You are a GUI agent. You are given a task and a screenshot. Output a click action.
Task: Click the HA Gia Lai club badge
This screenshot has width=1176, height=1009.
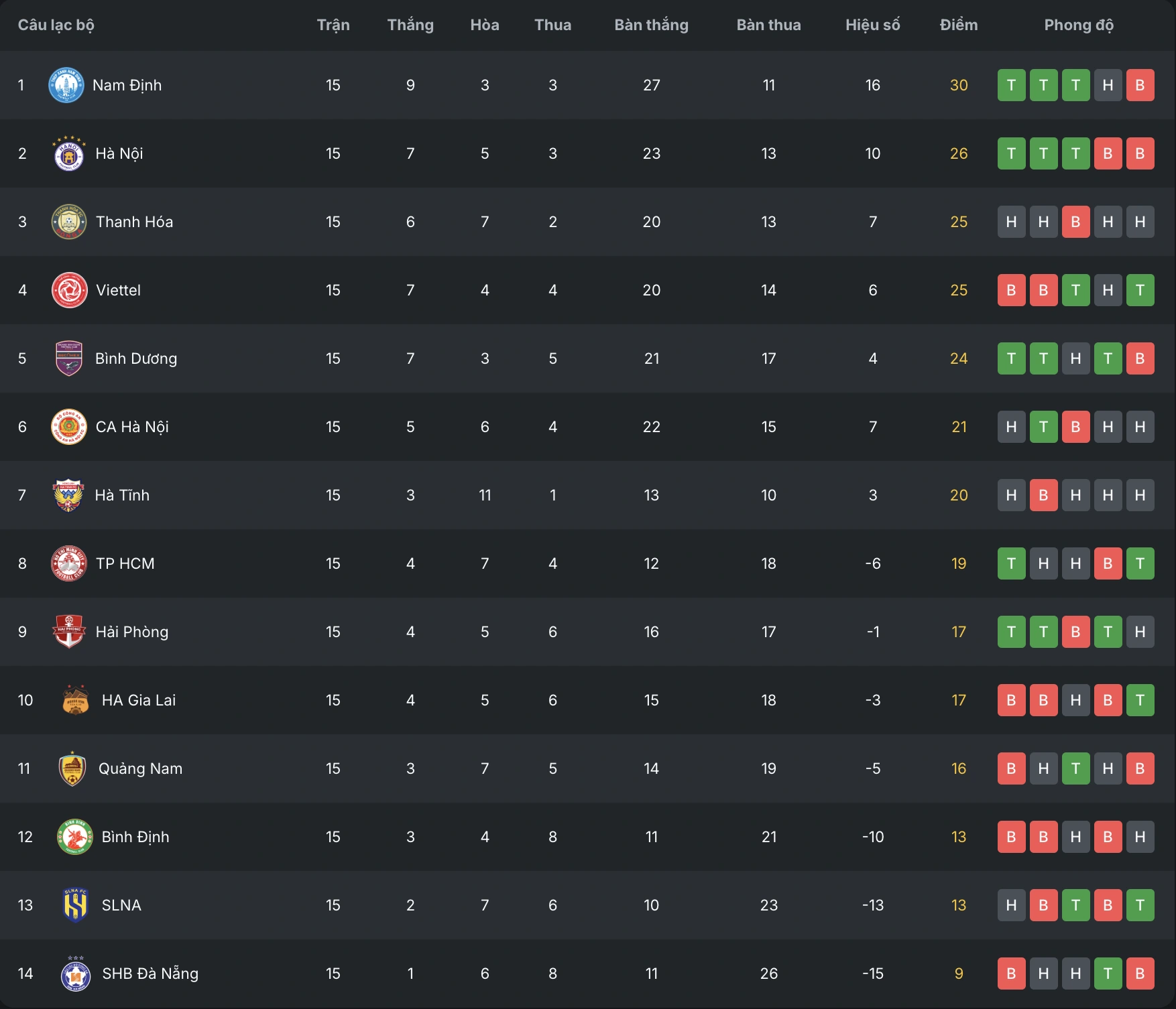click(75, 700)
